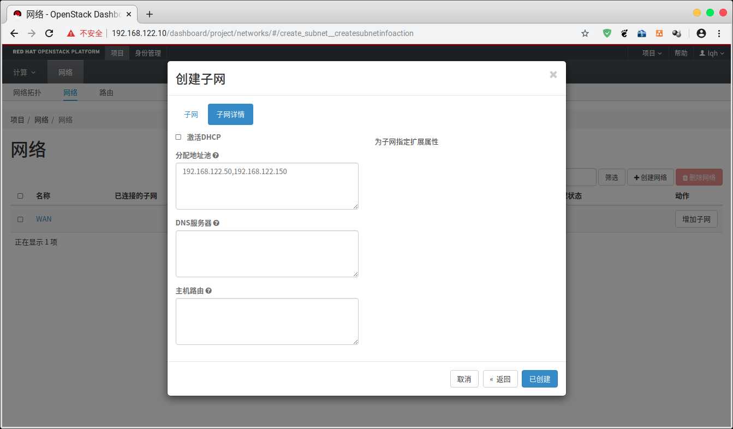Click the 创建网络 button
Viewport: 733px width, 429px height.
pos(650,177)
